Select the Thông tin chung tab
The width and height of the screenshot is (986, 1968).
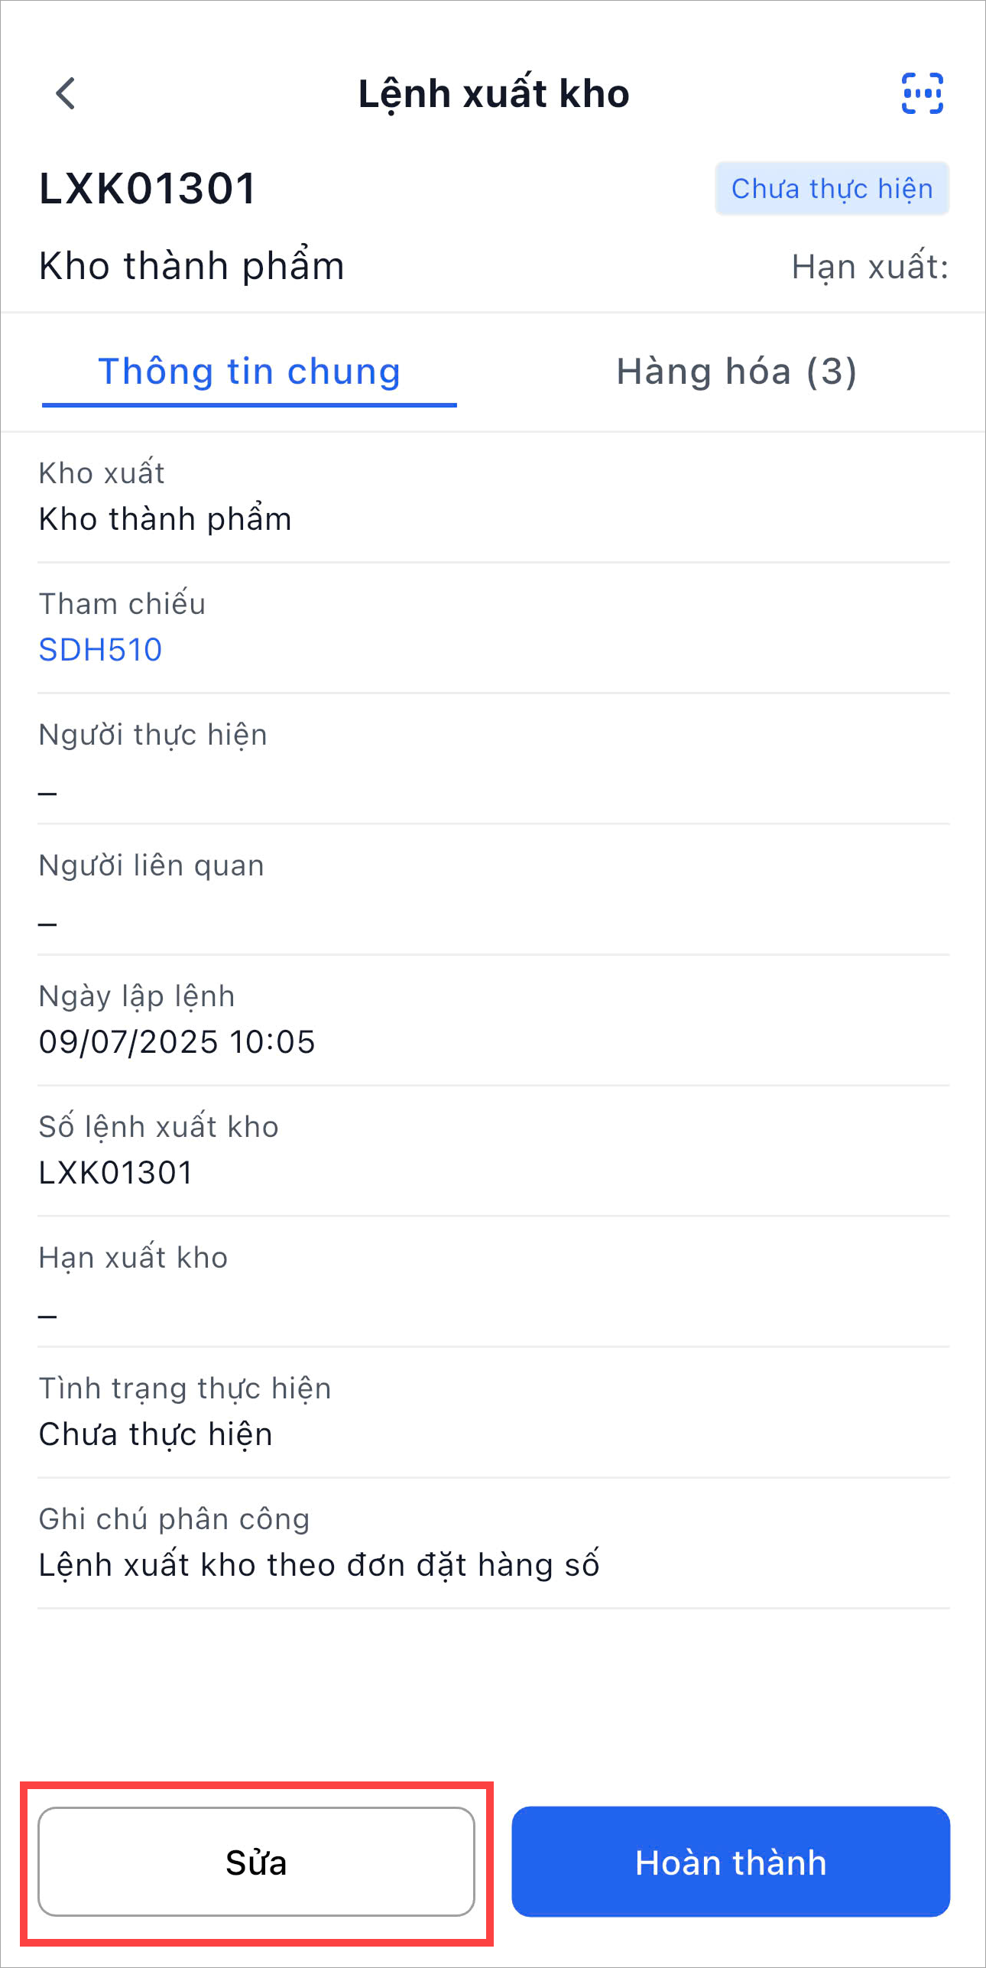(x=249, y=372)
